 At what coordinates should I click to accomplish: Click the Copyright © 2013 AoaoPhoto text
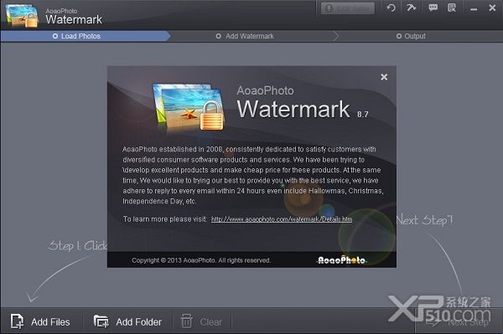(x=201, y=260)
